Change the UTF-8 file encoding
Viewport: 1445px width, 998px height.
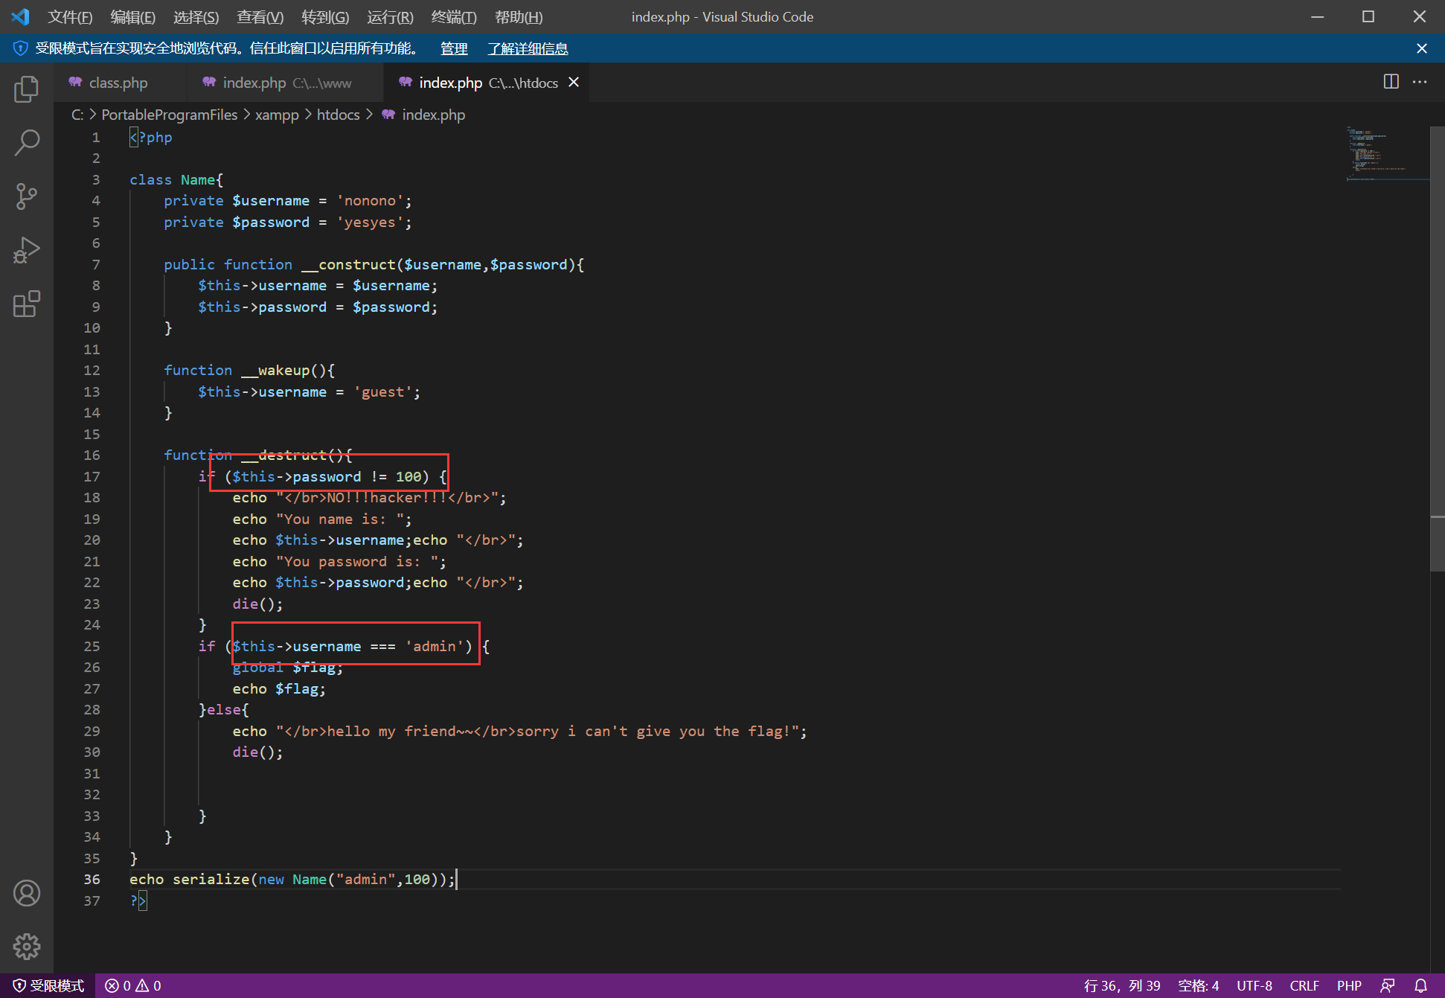point(1254,985)
